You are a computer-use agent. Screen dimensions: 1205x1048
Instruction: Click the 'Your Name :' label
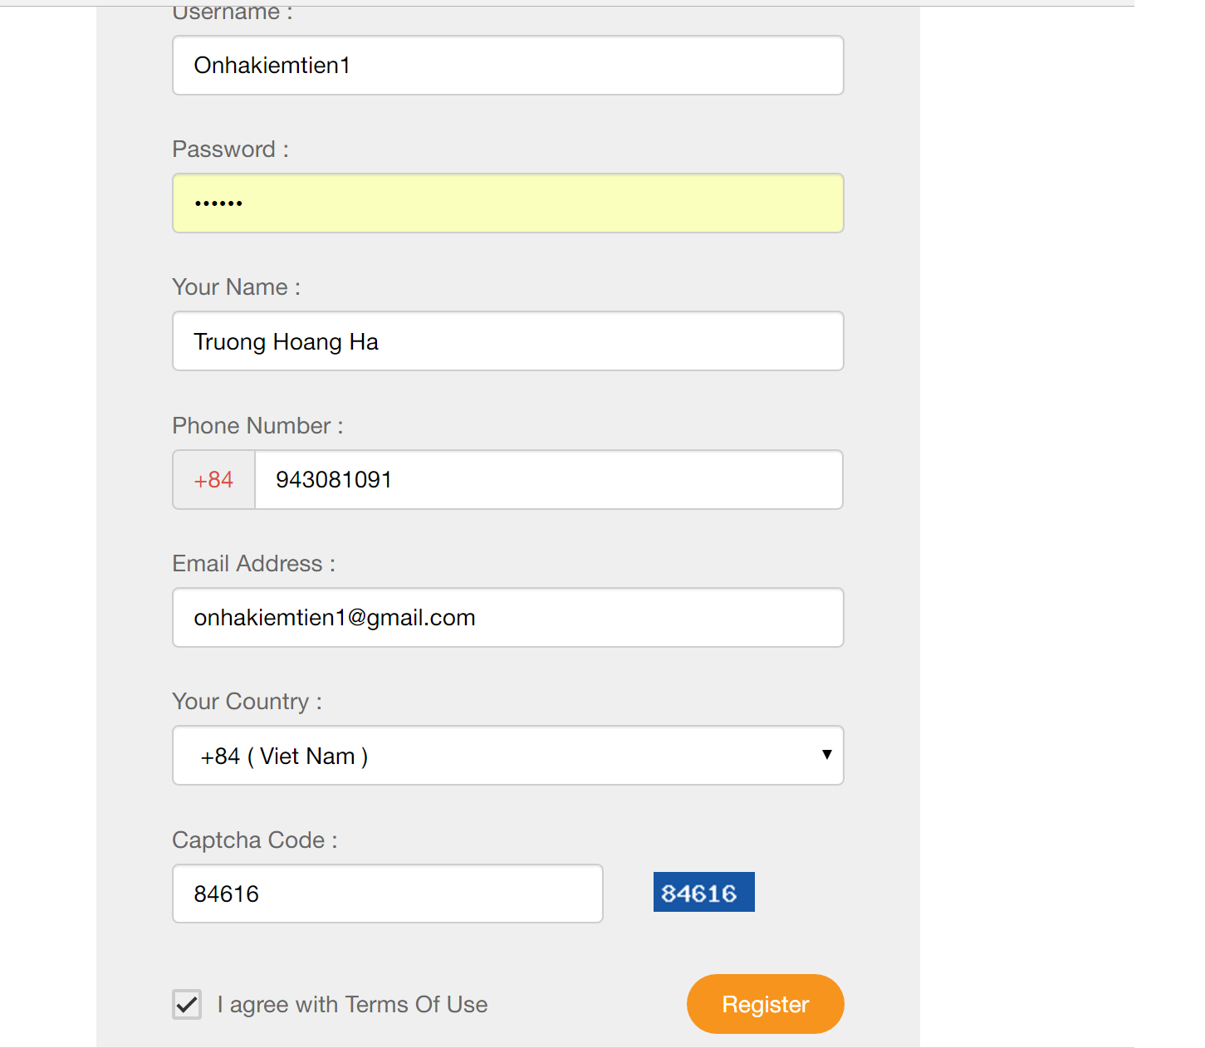(236, 287)
